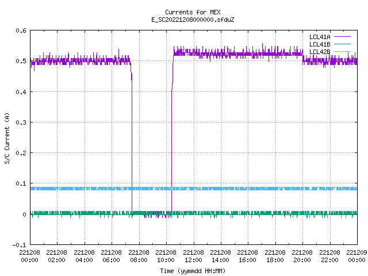This screenshot has width=368, height=276.
Task: Click the LCL41B legend label
Action: click(320, 44)
